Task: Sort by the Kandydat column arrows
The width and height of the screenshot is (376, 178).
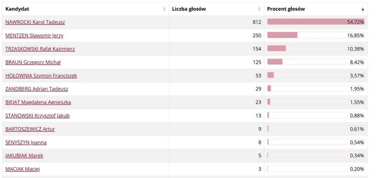Action: (x=164, y=9)
